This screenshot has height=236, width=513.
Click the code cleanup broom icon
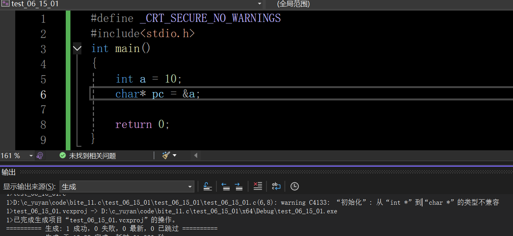[166, 155]
